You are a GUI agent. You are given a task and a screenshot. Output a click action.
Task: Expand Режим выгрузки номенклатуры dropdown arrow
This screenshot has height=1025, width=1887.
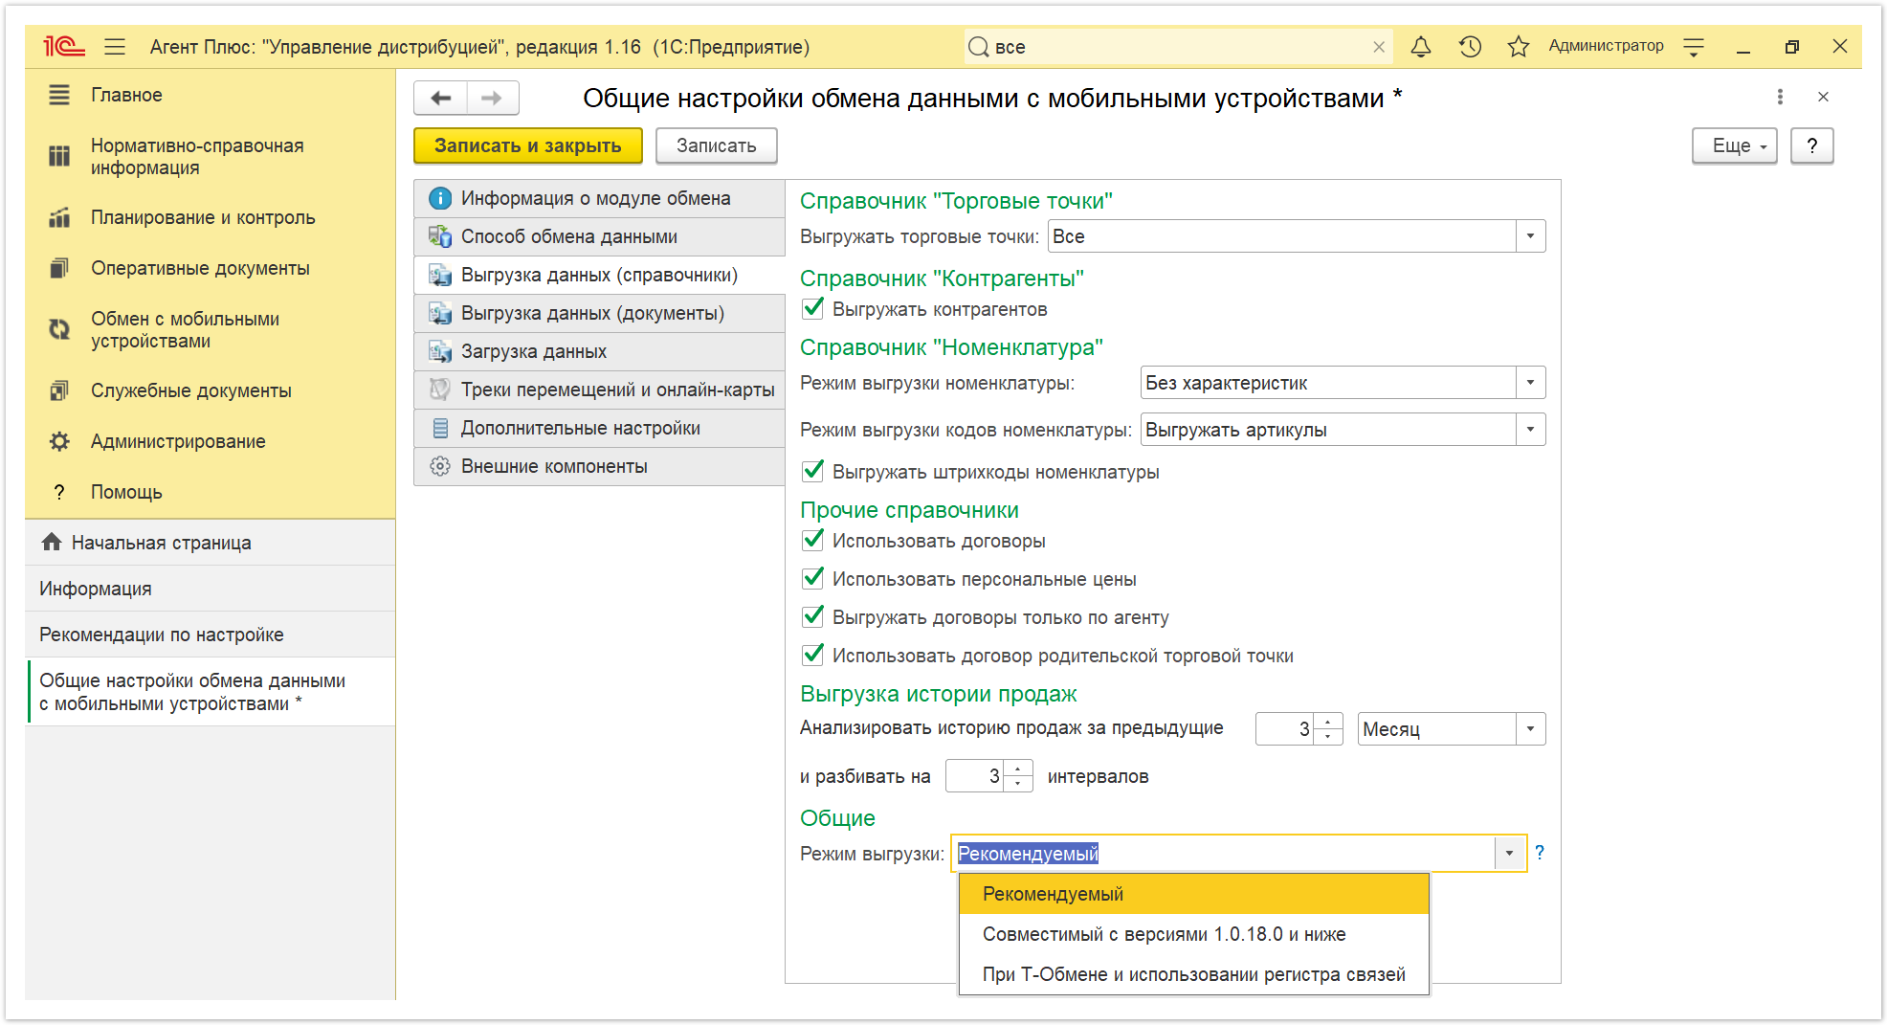click(1530, 383)
